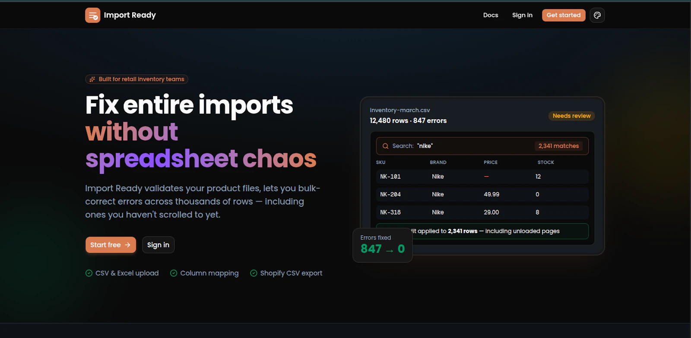The height and width of the screenshot is (338, 691).
Task: Click the Import Ready brand name
Action: (130, 15)
